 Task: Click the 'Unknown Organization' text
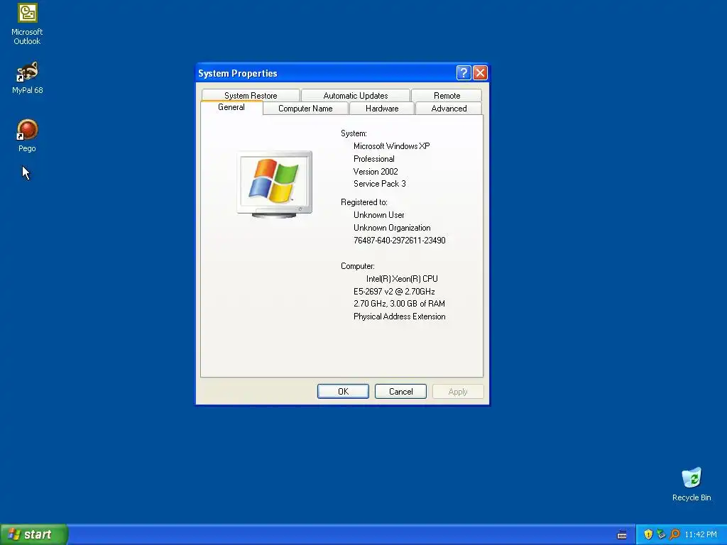(392, 228)
